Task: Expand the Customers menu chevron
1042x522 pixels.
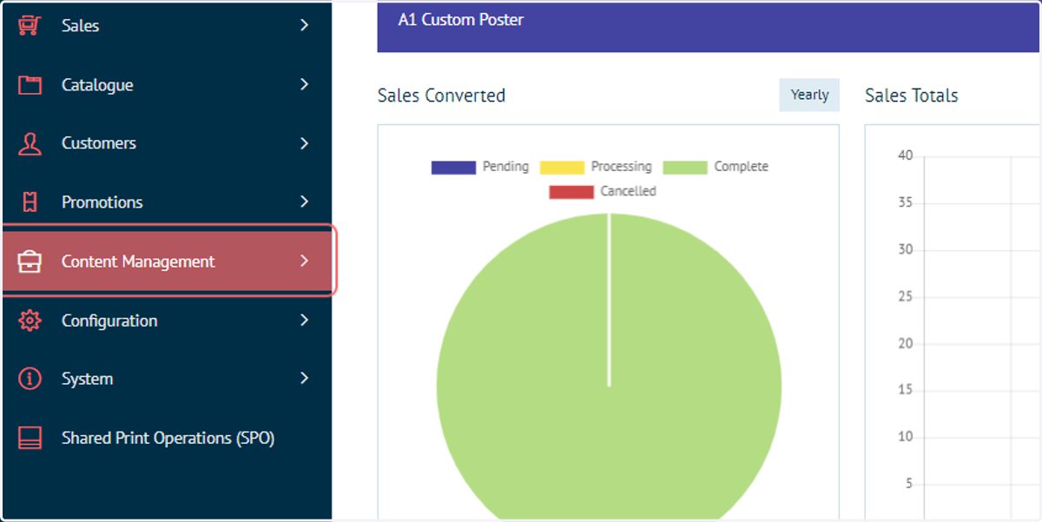Action: click(x=304, y=142)
